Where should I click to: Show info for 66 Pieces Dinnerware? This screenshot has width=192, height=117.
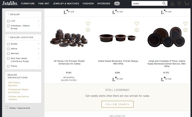pos(88,30)
